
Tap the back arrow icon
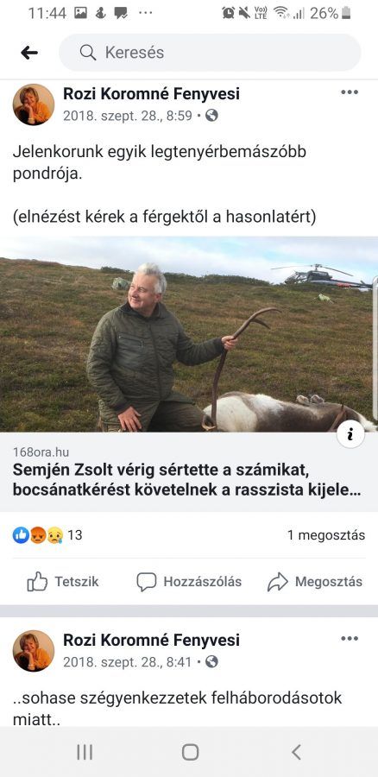(29, 53)
